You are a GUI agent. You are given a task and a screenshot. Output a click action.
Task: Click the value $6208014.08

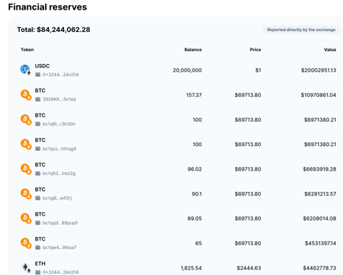[x=320, y=219]
